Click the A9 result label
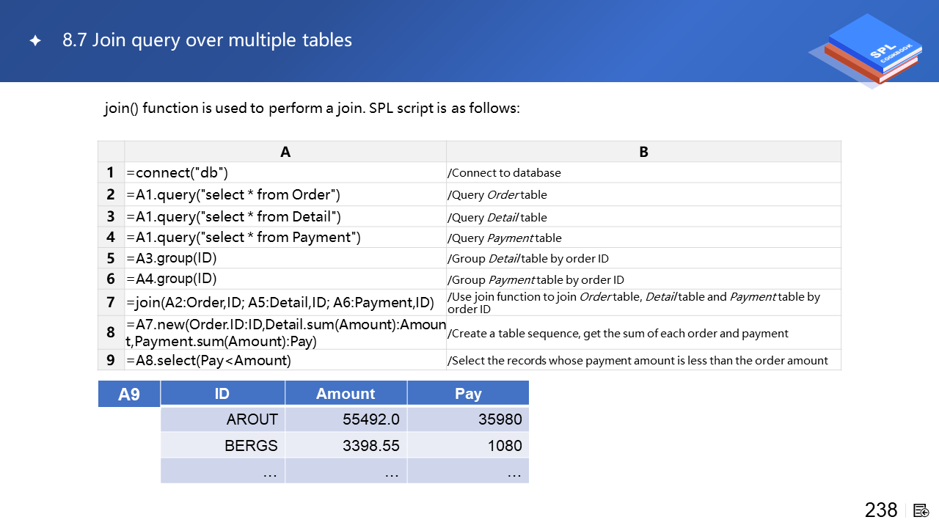939x528 pixels. click(129, 395)
